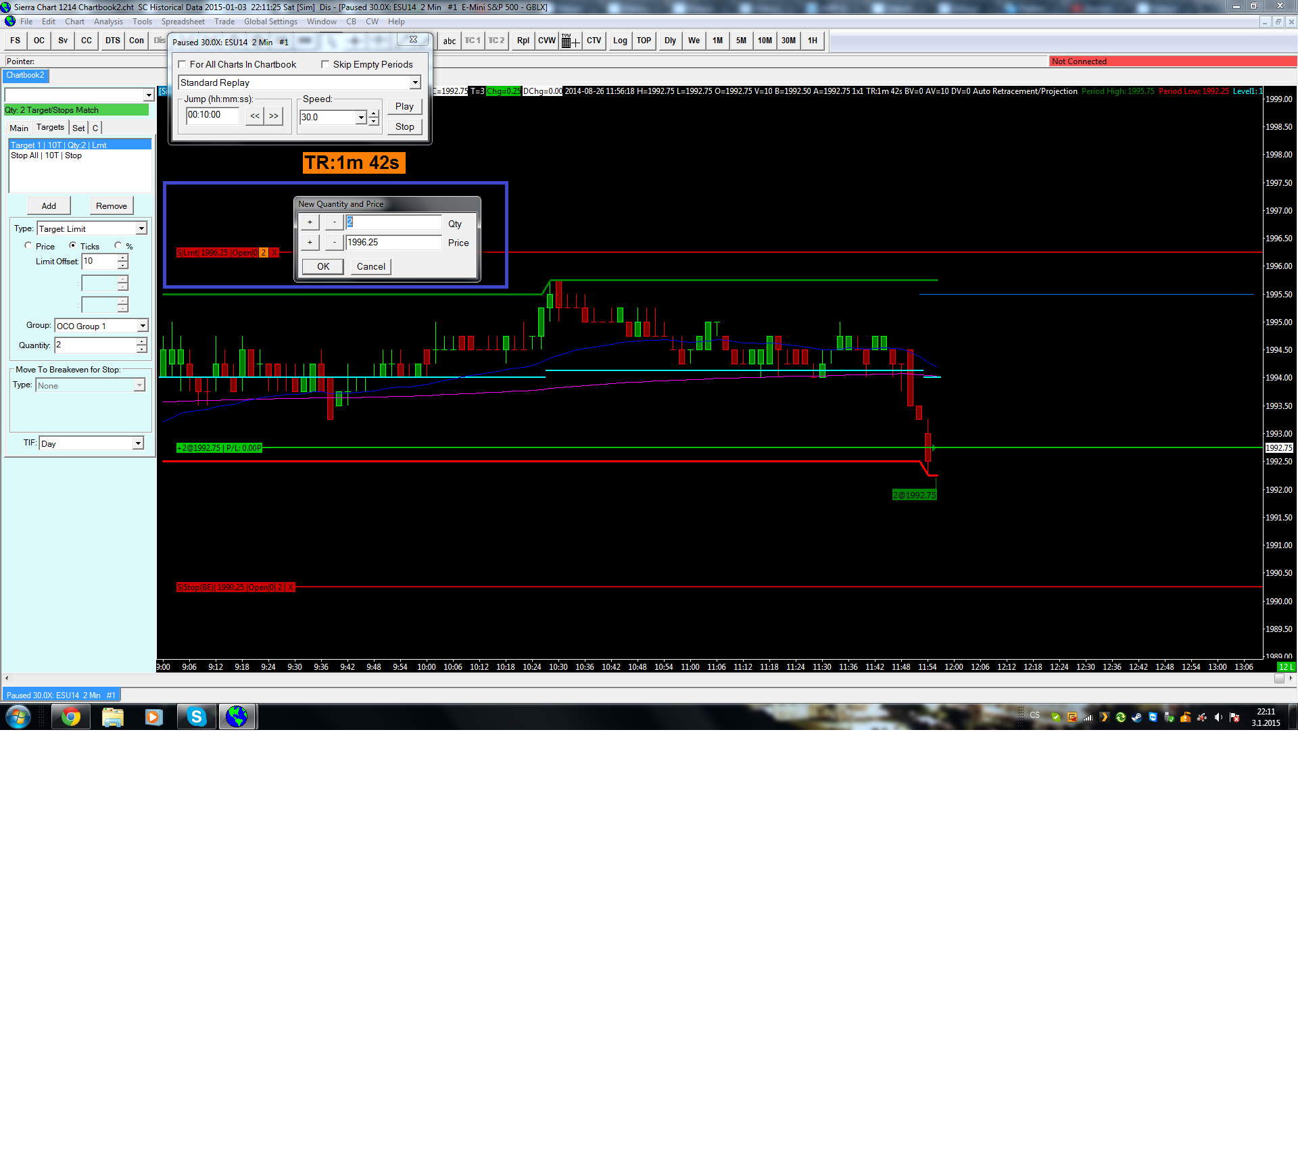Toggle Skip Empty Periods checkbox
This screenshot has width=1298, height=1168.
[325, 65]
